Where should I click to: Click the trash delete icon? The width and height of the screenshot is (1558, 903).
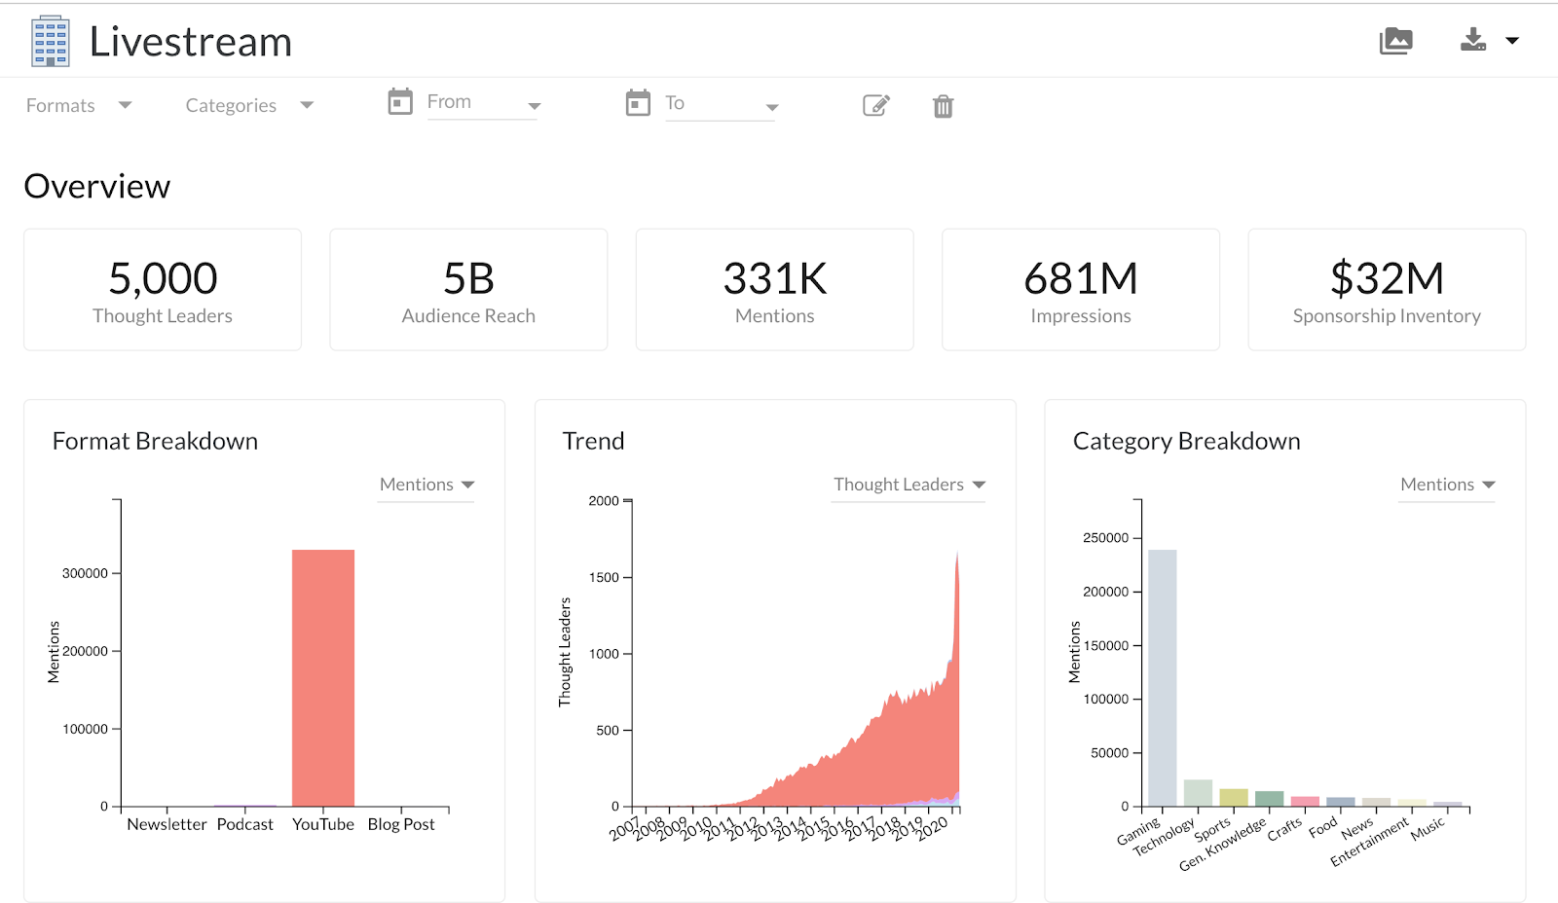[x=943, y=106]
